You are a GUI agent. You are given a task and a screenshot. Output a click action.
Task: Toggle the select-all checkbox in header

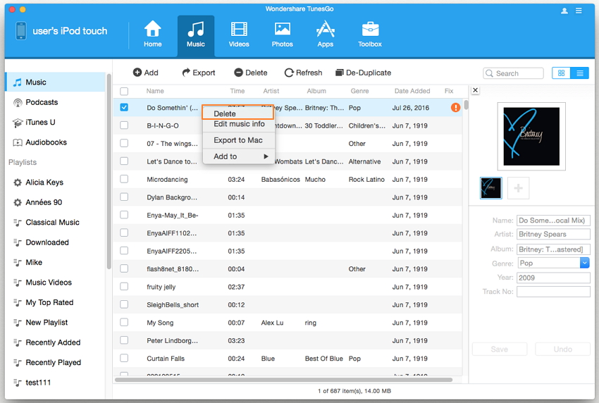pos(124,91)
